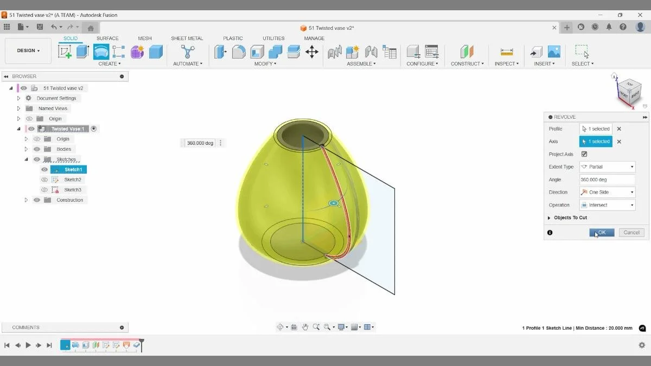Image resolution: width=651 pixels, height=366 pixels.
Task: Toggle visibility of Sketches folder
Action: coord(37,159)
